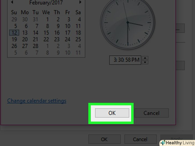Click OK in the lower parent window
This screenshot has height=146, width=195.
[x=104, y=139]
